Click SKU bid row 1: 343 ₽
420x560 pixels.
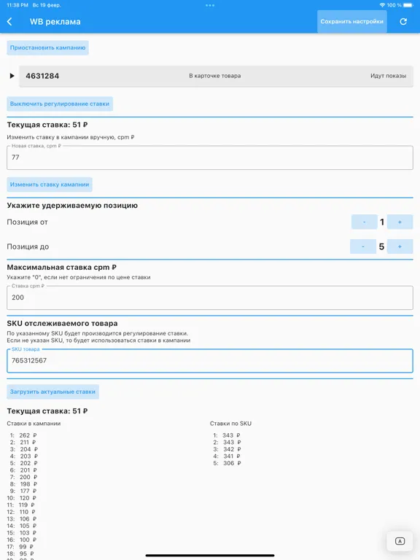(x=227, y=435)
